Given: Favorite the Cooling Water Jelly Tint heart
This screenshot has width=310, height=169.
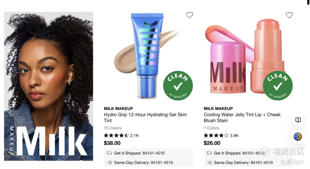Looking at the screenshot, I should (289, 15).
